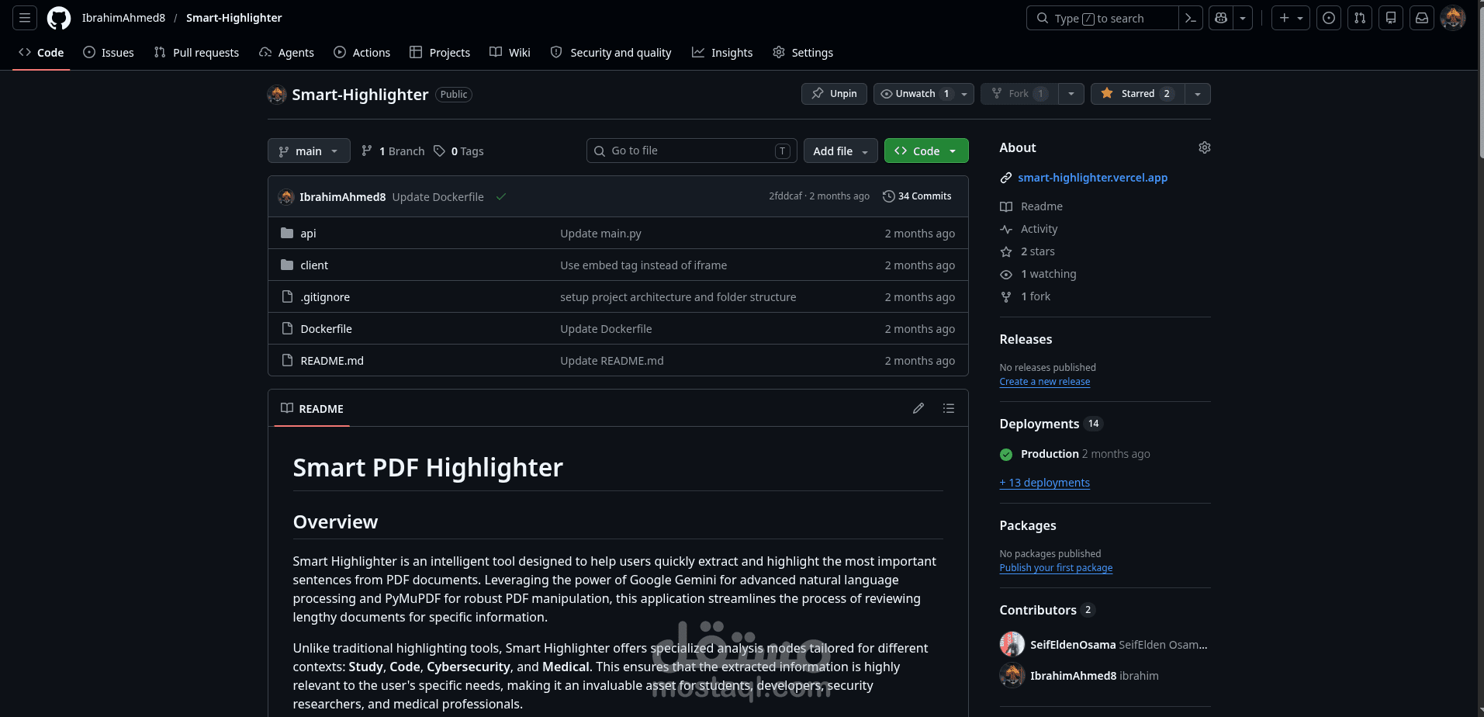Click Publish your first package
1484x717 pixels.
1056,568
